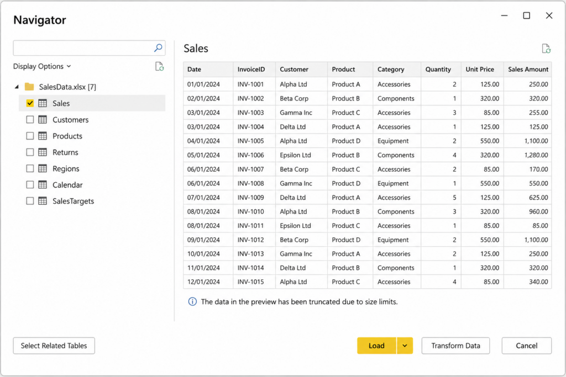Click the truncated preview information message
The height and width of the screenshot is (377, 566).
tap(299, 302)
